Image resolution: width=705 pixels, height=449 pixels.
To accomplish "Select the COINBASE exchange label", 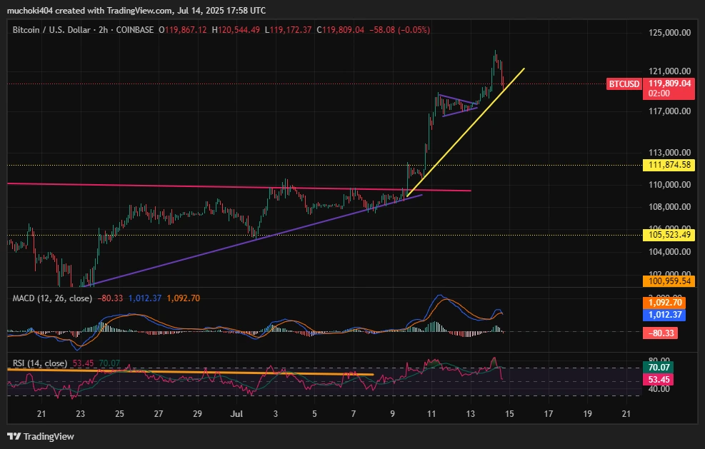I will [136, 30].
